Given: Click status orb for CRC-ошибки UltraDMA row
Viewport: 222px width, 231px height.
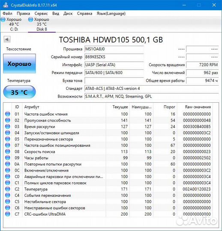Looking at the screenshot, I should tap(8, 214).
